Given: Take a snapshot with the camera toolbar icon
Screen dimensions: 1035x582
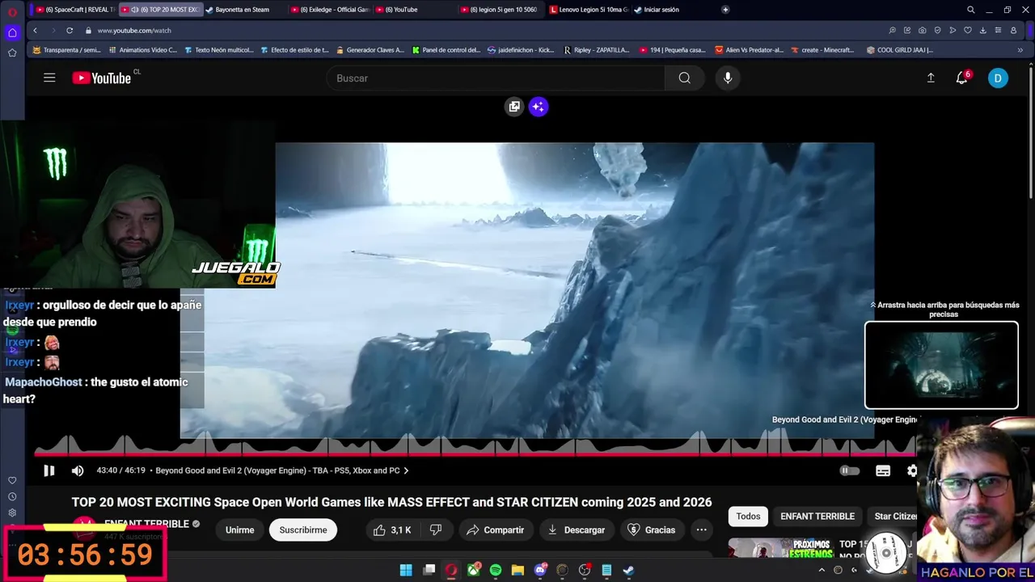Looking at the screenshot, I should pyautogui.click(x=923, y=30).
